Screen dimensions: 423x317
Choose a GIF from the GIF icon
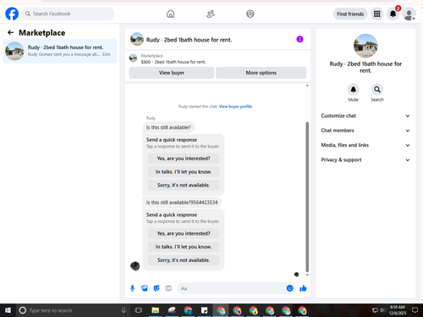pyautogui.click(x=168, y=288)
